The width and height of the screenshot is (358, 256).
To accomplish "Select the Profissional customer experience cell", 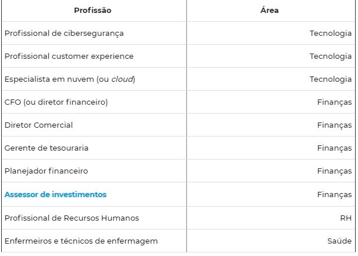I will click(69, 56).
